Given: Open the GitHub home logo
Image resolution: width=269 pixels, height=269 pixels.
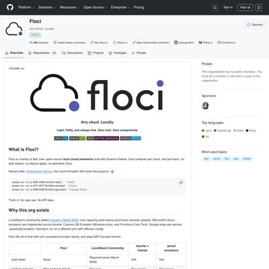Looking at the screenshot, I should click(10, 7).
